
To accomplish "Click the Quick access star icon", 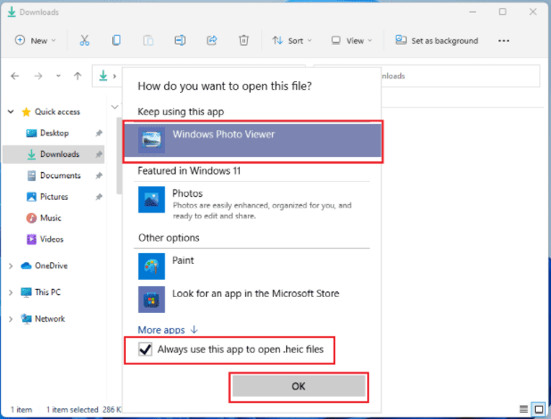I will pyautogui.click(x=26, y=111).
